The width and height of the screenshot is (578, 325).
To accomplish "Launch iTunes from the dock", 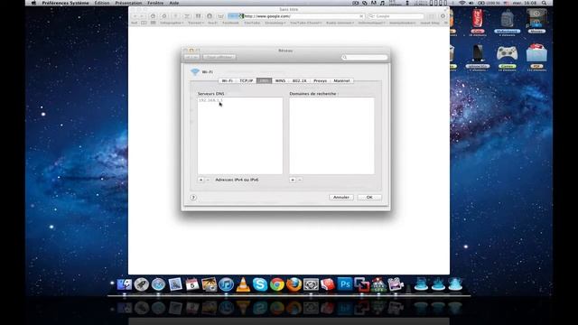I will tap(226, 284).
